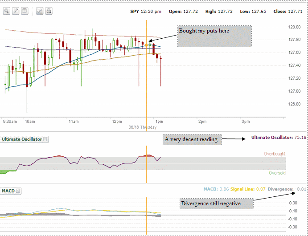Click the Divergence: -0.01 value
Viewport: 308px width, 236px height.
[287, 189]
